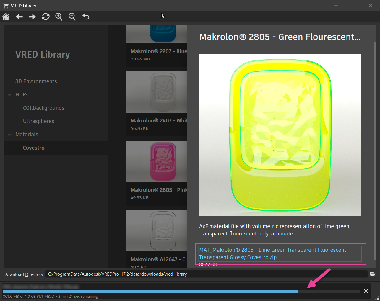Click the AxF material description text

point(274,230)
